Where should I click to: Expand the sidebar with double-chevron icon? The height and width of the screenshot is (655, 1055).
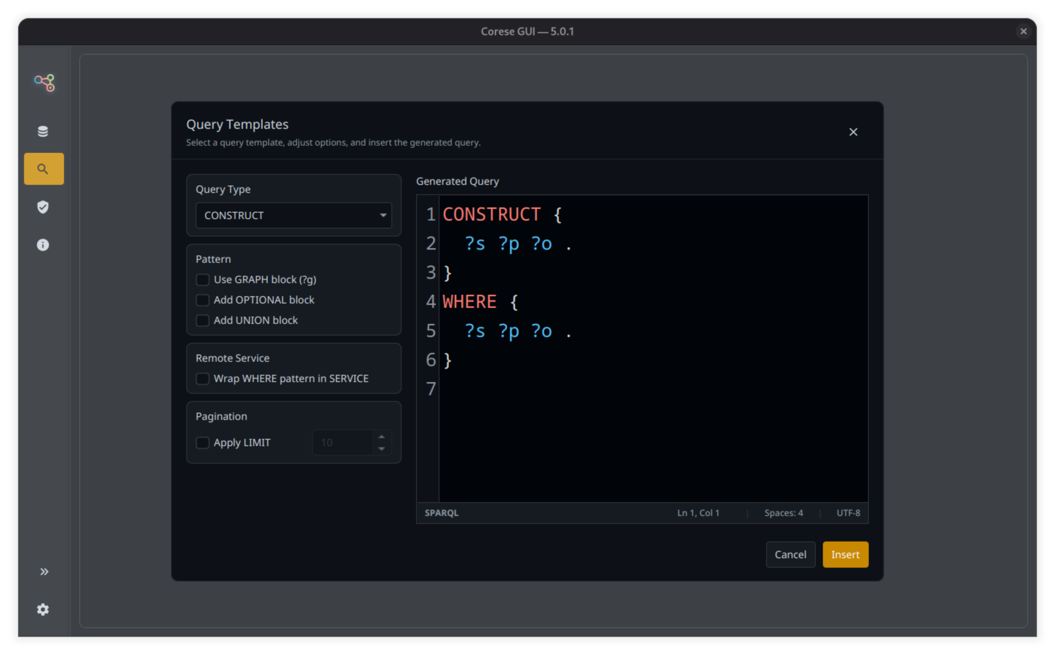44,572
